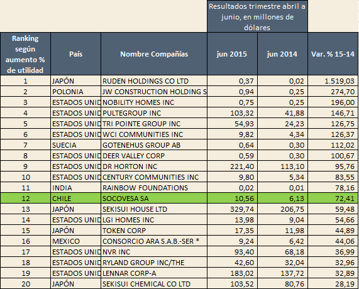Click the 1.519,03 variation value
The height and width of the screenshot is (289, 359).
[333, 81]
